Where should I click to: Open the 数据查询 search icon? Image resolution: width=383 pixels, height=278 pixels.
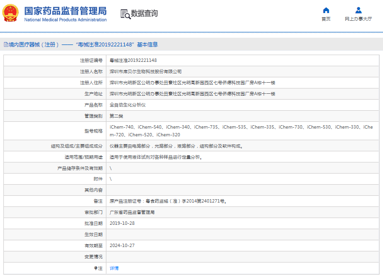[126, 14]
